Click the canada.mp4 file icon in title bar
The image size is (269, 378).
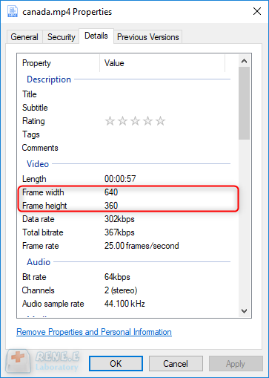pos(13,11)
